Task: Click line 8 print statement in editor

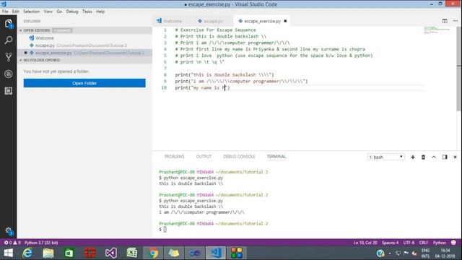Action: (x=225, y=75)
